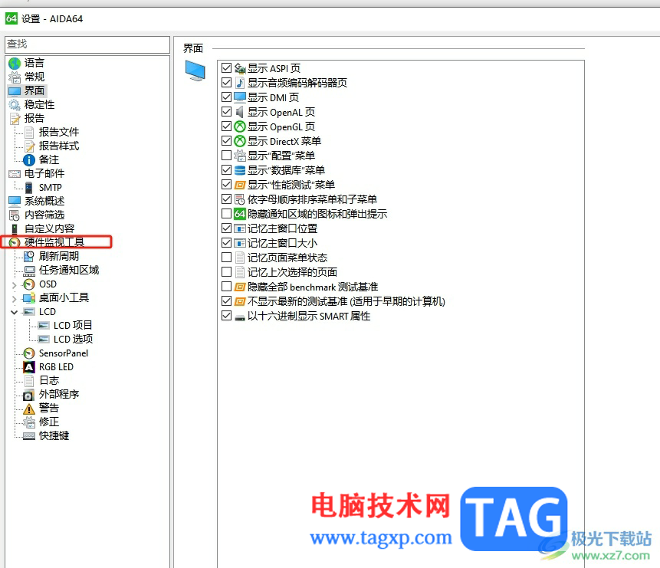
Task: Click the page icon beside 日志
Action: 29,381
